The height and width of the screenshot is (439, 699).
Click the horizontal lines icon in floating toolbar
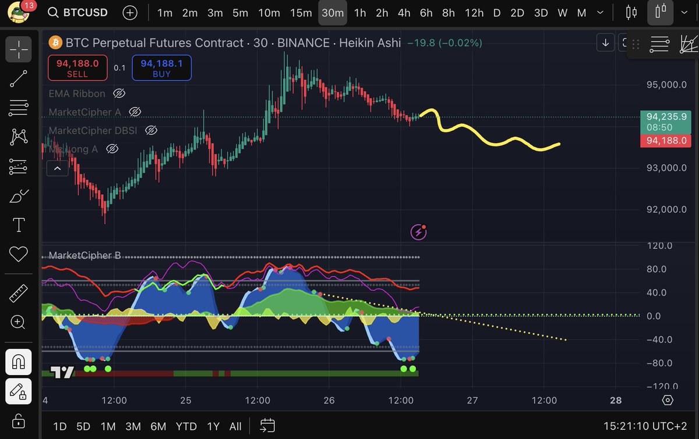tap(659, 44)
